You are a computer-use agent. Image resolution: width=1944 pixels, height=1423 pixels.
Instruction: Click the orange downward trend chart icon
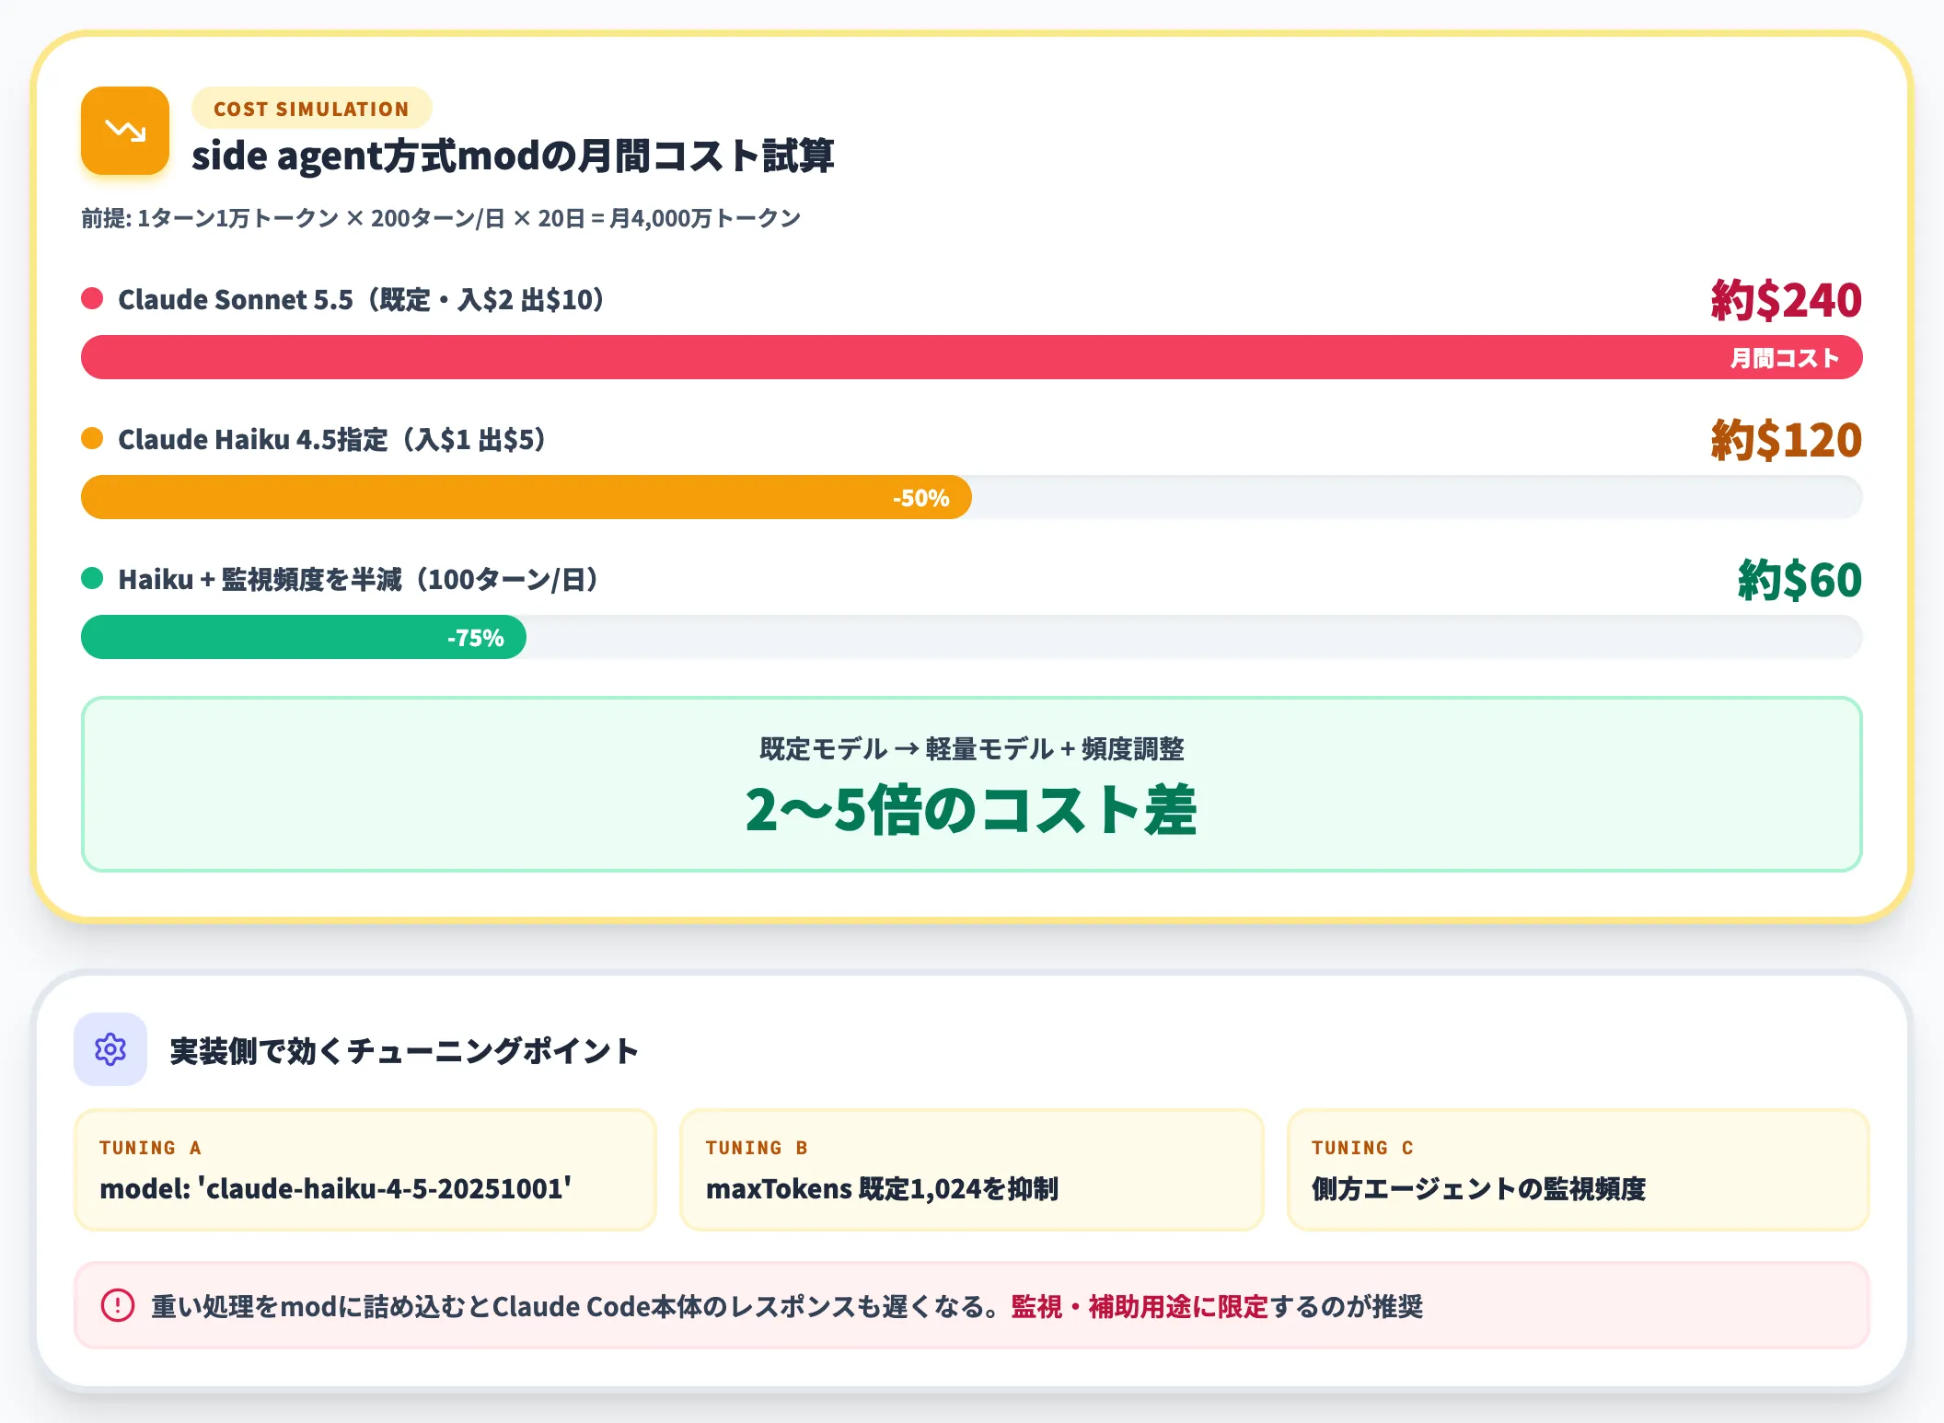(x=125, y=131)
